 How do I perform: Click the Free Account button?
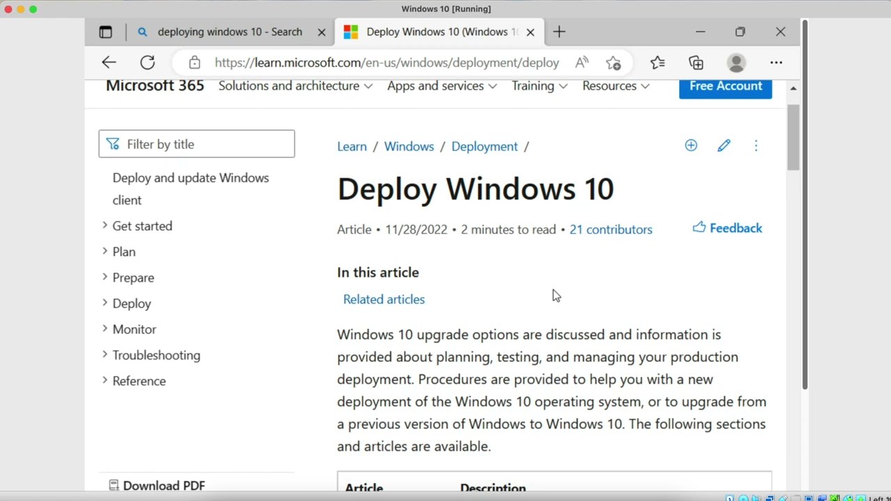[x=725, y=86]
